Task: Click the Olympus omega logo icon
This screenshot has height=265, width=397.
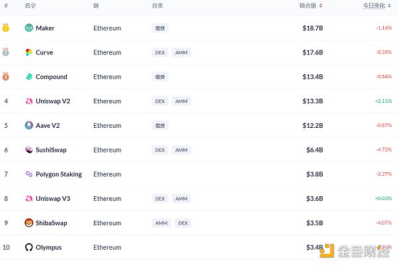Action: (x=28, y=247)
